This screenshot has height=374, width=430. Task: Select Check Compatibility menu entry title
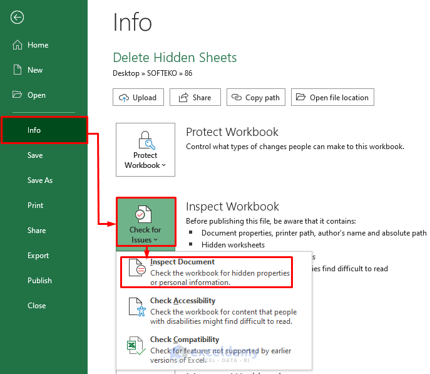tap(185, 340)
